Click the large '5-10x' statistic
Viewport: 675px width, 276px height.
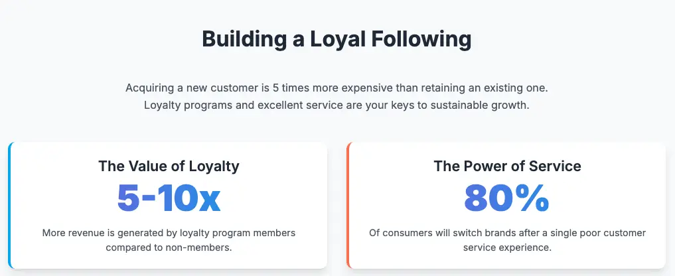pyautogui.click(x=169, y=198)
